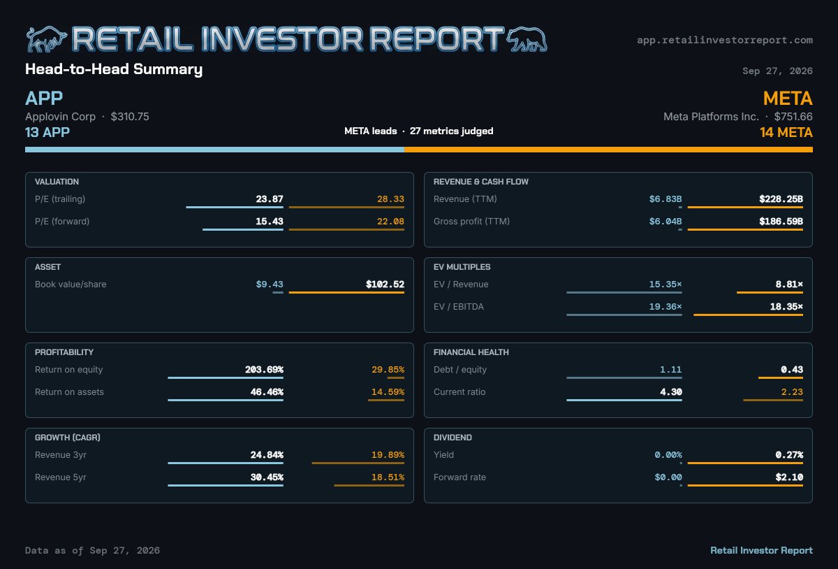Click the P/E (forward) APP value 15.43
The width and height of the screenshot is (838, 569).
[270, 222]
